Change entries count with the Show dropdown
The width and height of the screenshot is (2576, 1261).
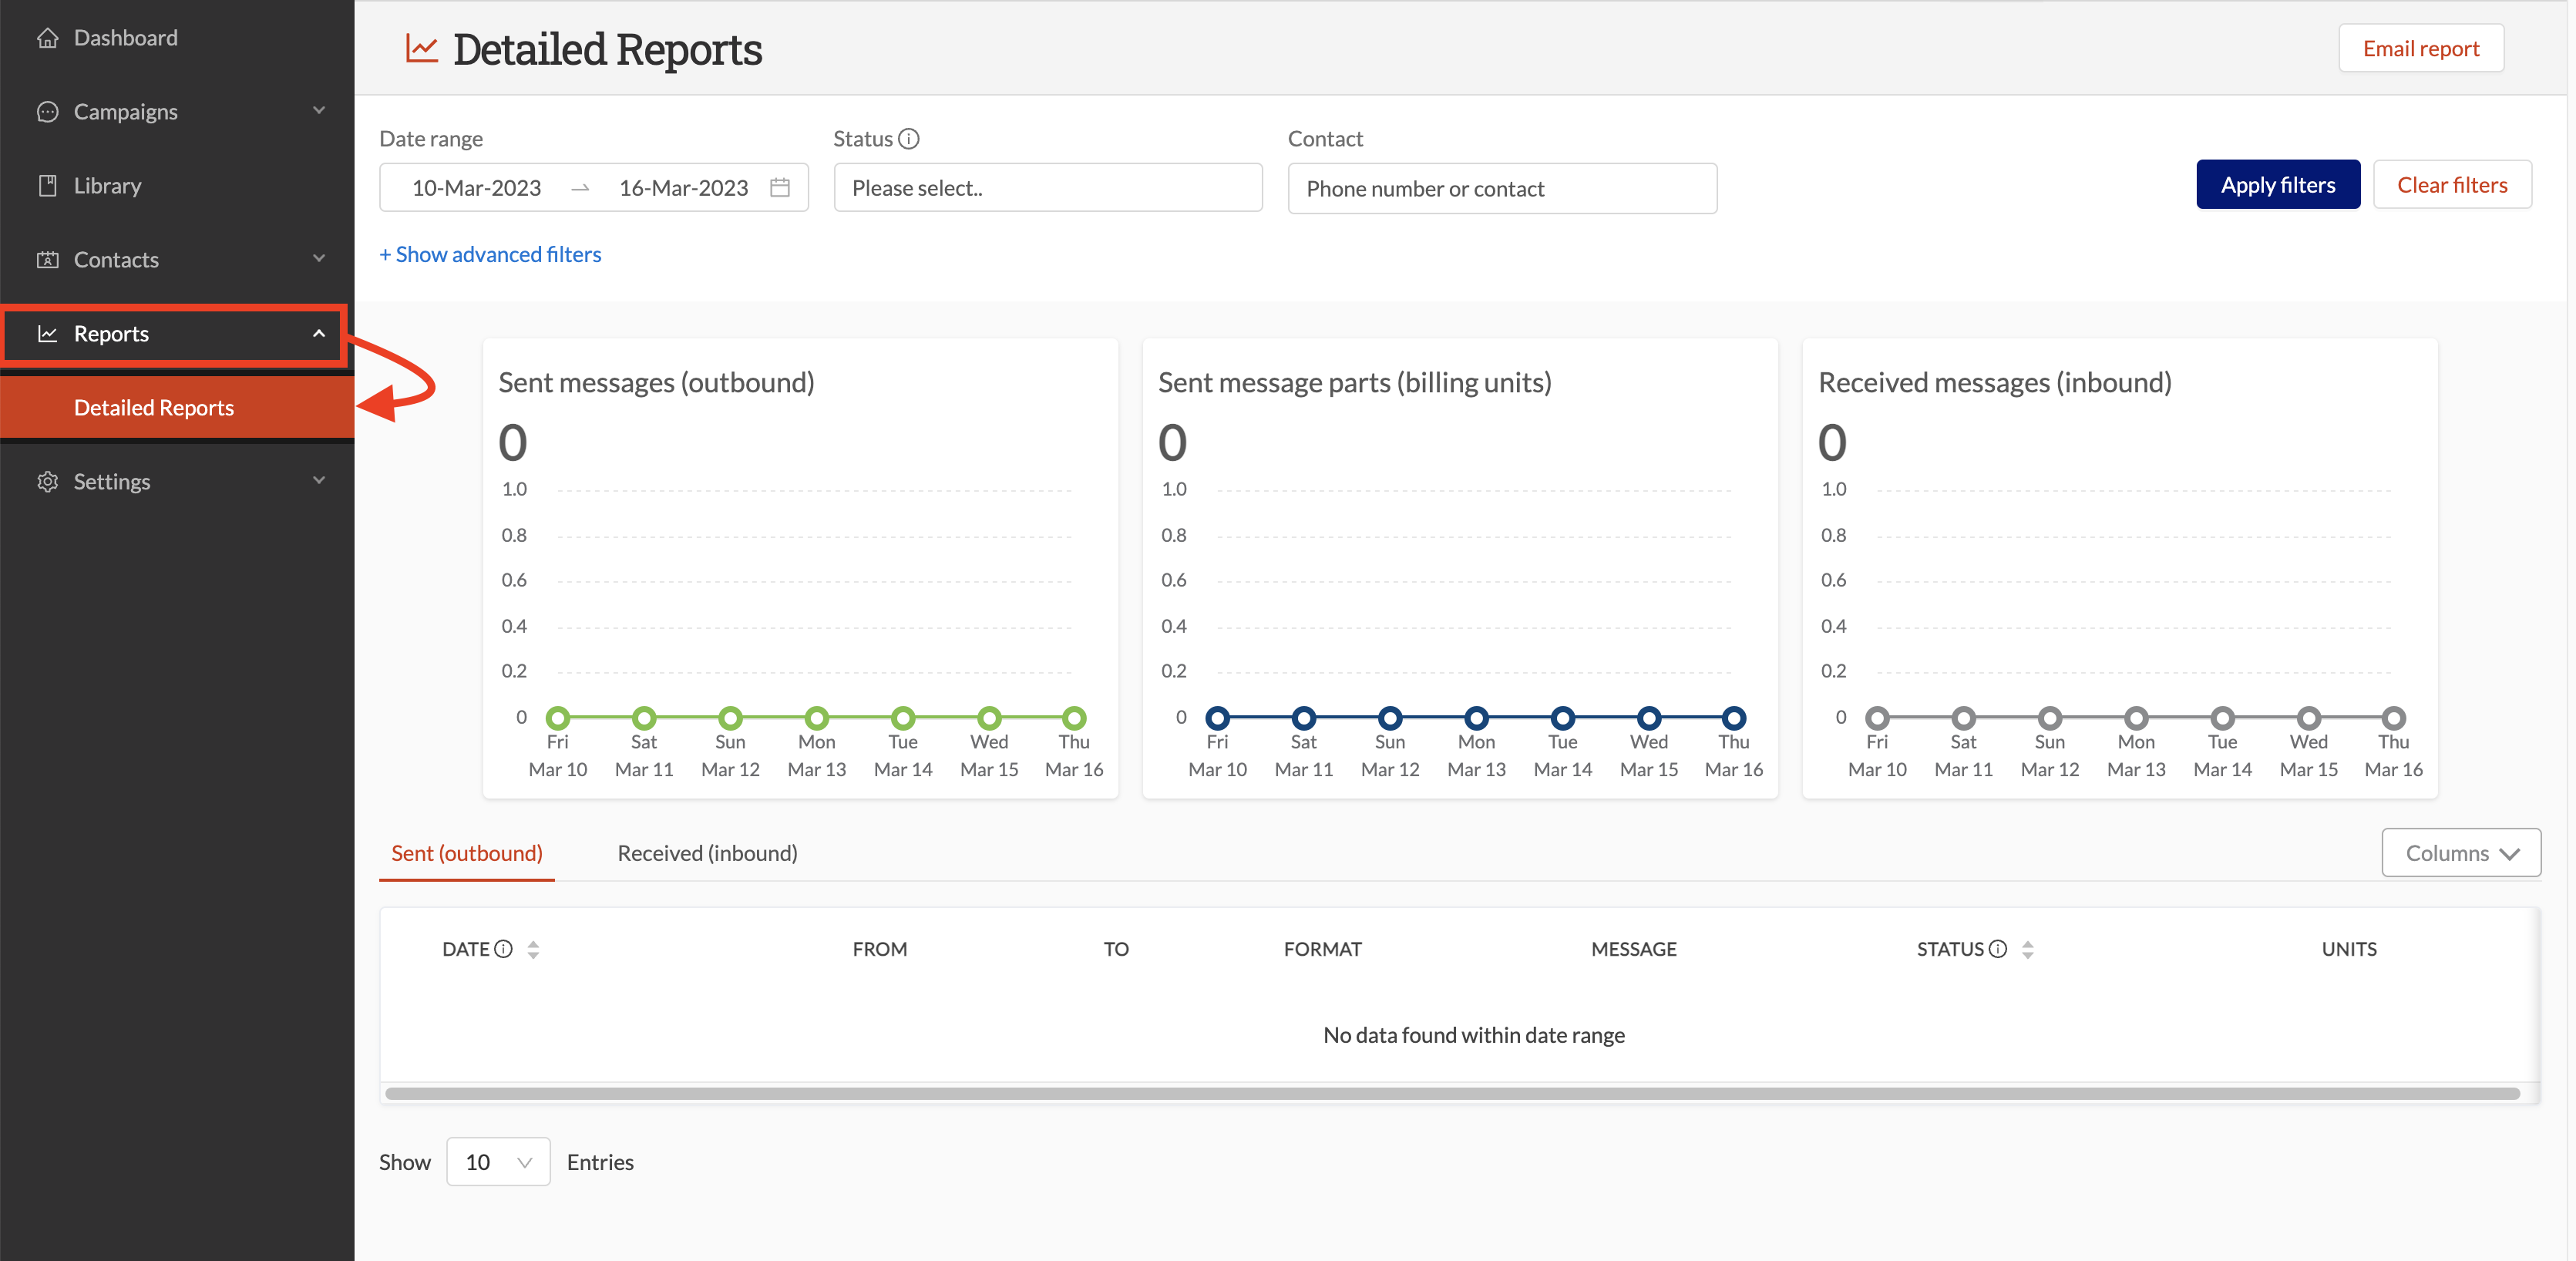498,1161
